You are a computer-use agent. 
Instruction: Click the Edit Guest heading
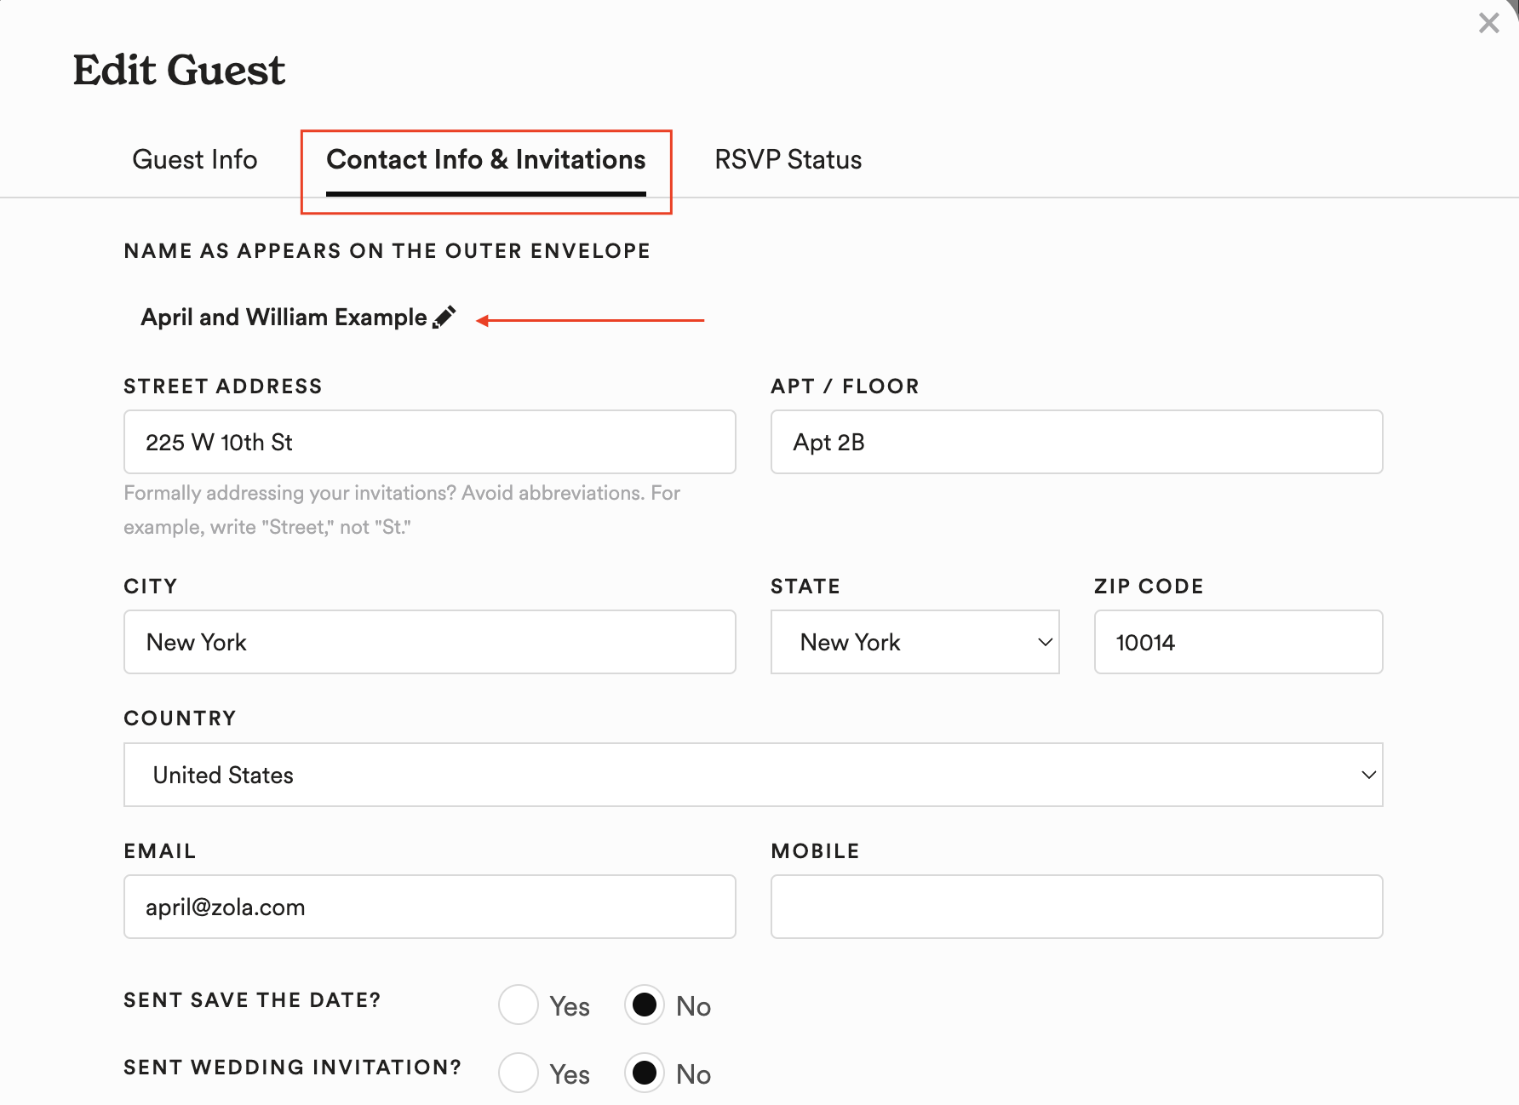pos(179,69)
